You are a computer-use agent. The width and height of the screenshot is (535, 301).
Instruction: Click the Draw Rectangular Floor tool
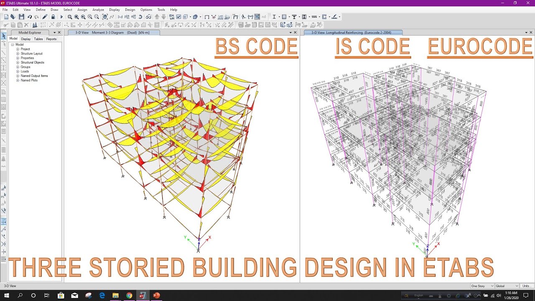4,100
